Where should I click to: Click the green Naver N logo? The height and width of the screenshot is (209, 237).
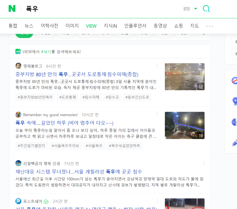pos(12,9)
